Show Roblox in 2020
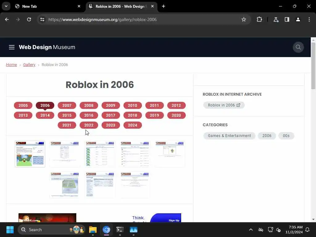Image resolution: width=316 pixels, height=237 pixels. pos(176,115)
